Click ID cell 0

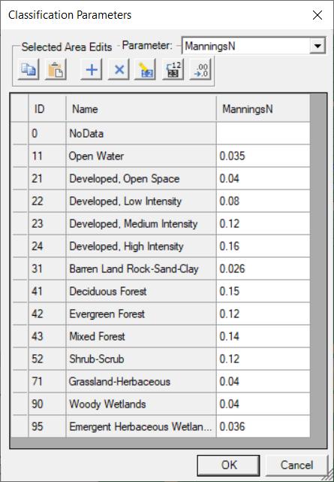click(x=47, y=133)
